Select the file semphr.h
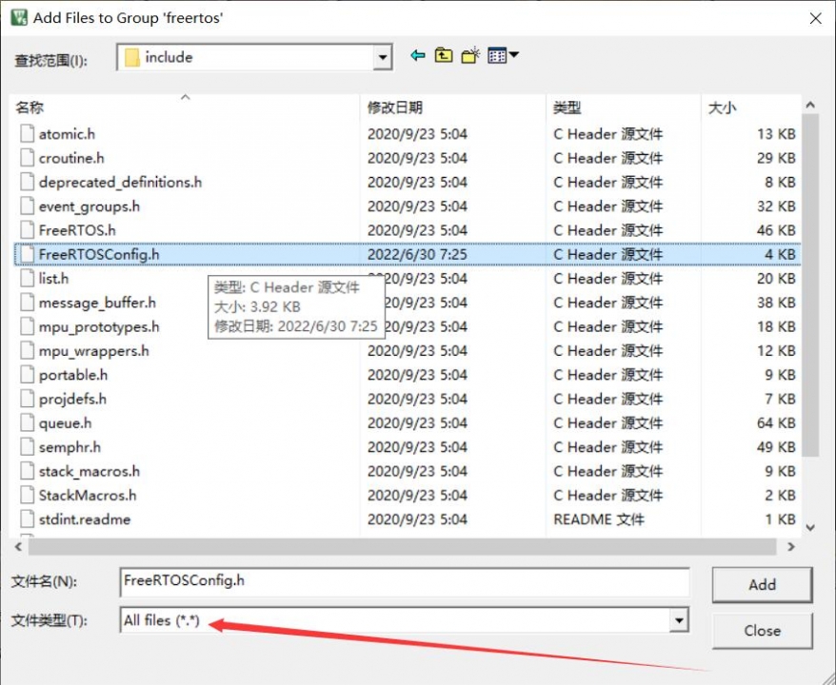 70,447
